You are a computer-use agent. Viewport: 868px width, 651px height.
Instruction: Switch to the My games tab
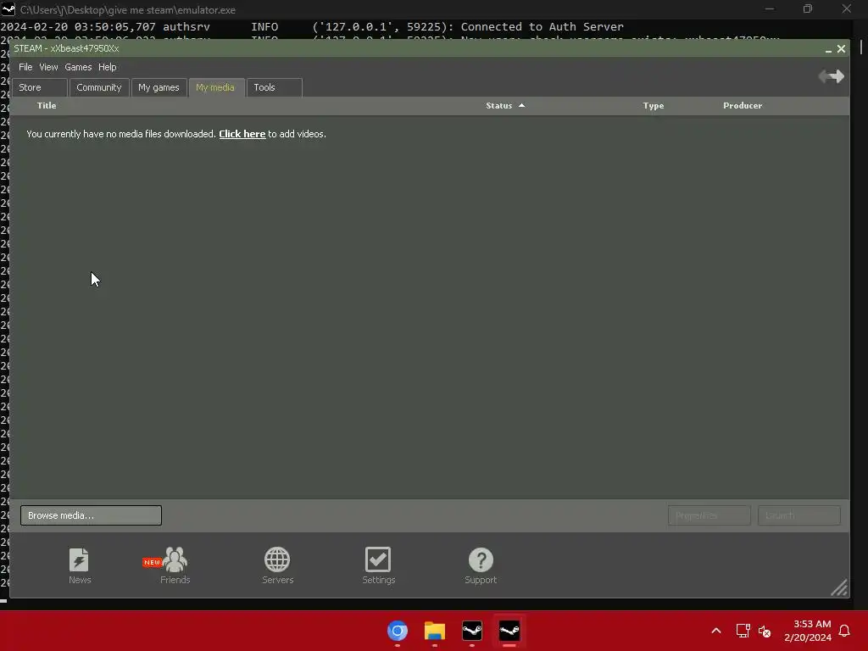pos(159,87)
